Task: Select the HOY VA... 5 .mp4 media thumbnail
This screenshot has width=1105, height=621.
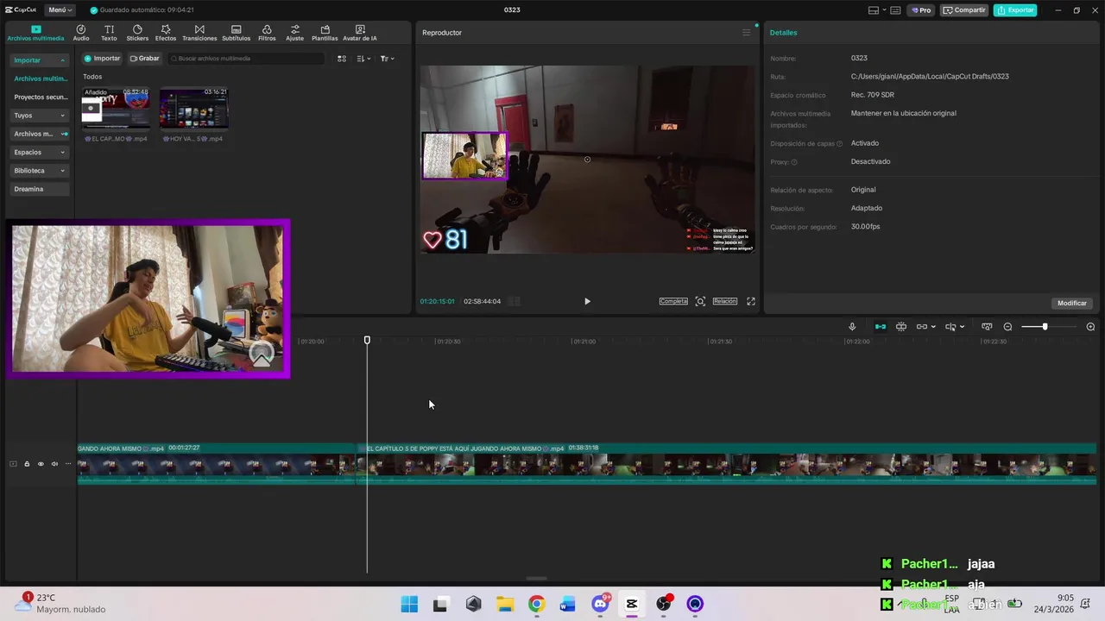Action: tap(194, 109)
